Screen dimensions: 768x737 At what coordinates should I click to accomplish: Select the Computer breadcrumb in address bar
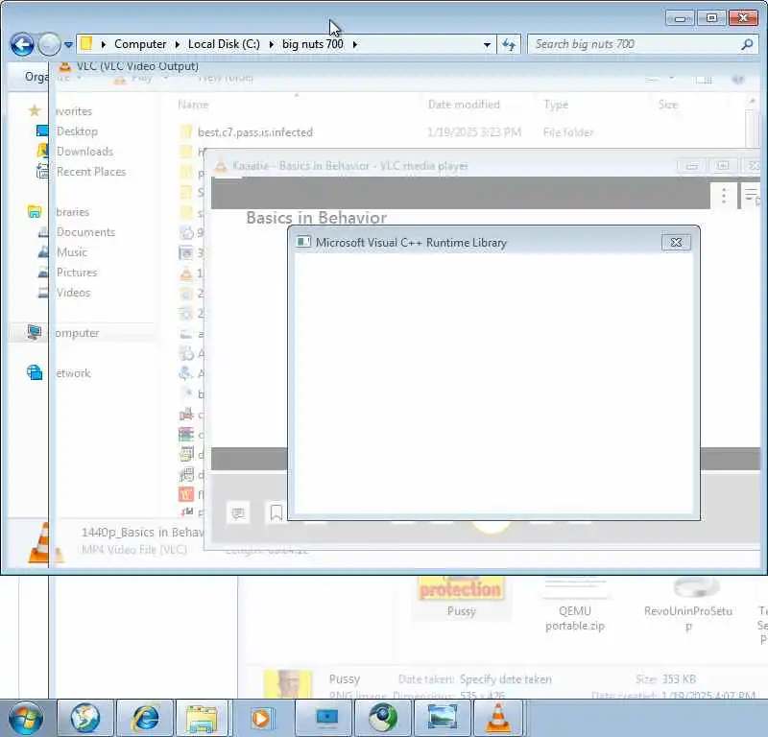[140, 44]
